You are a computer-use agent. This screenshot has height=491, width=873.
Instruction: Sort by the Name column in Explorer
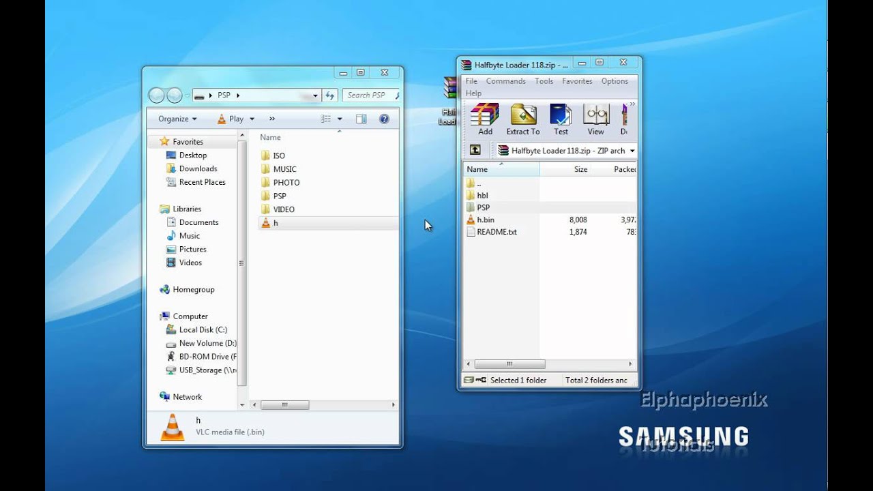click(x=270, y=137)
